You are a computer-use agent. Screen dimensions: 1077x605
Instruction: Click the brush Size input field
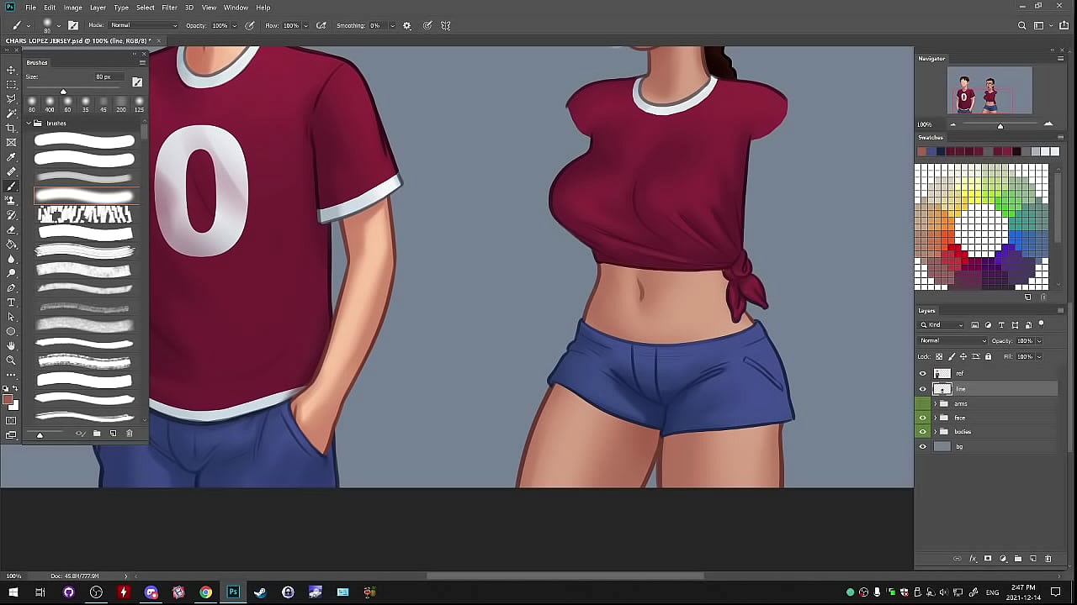(105, 77)
